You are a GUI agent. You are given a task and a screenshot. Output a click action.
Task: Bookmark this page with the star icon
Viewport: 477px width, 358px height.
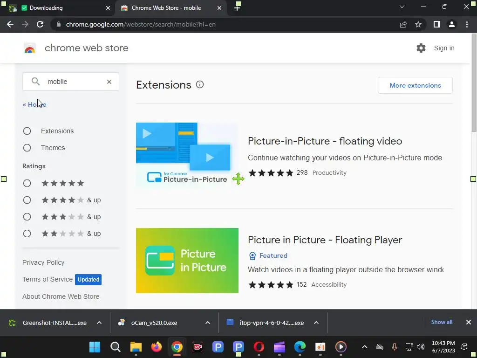(x=418, y=24)
